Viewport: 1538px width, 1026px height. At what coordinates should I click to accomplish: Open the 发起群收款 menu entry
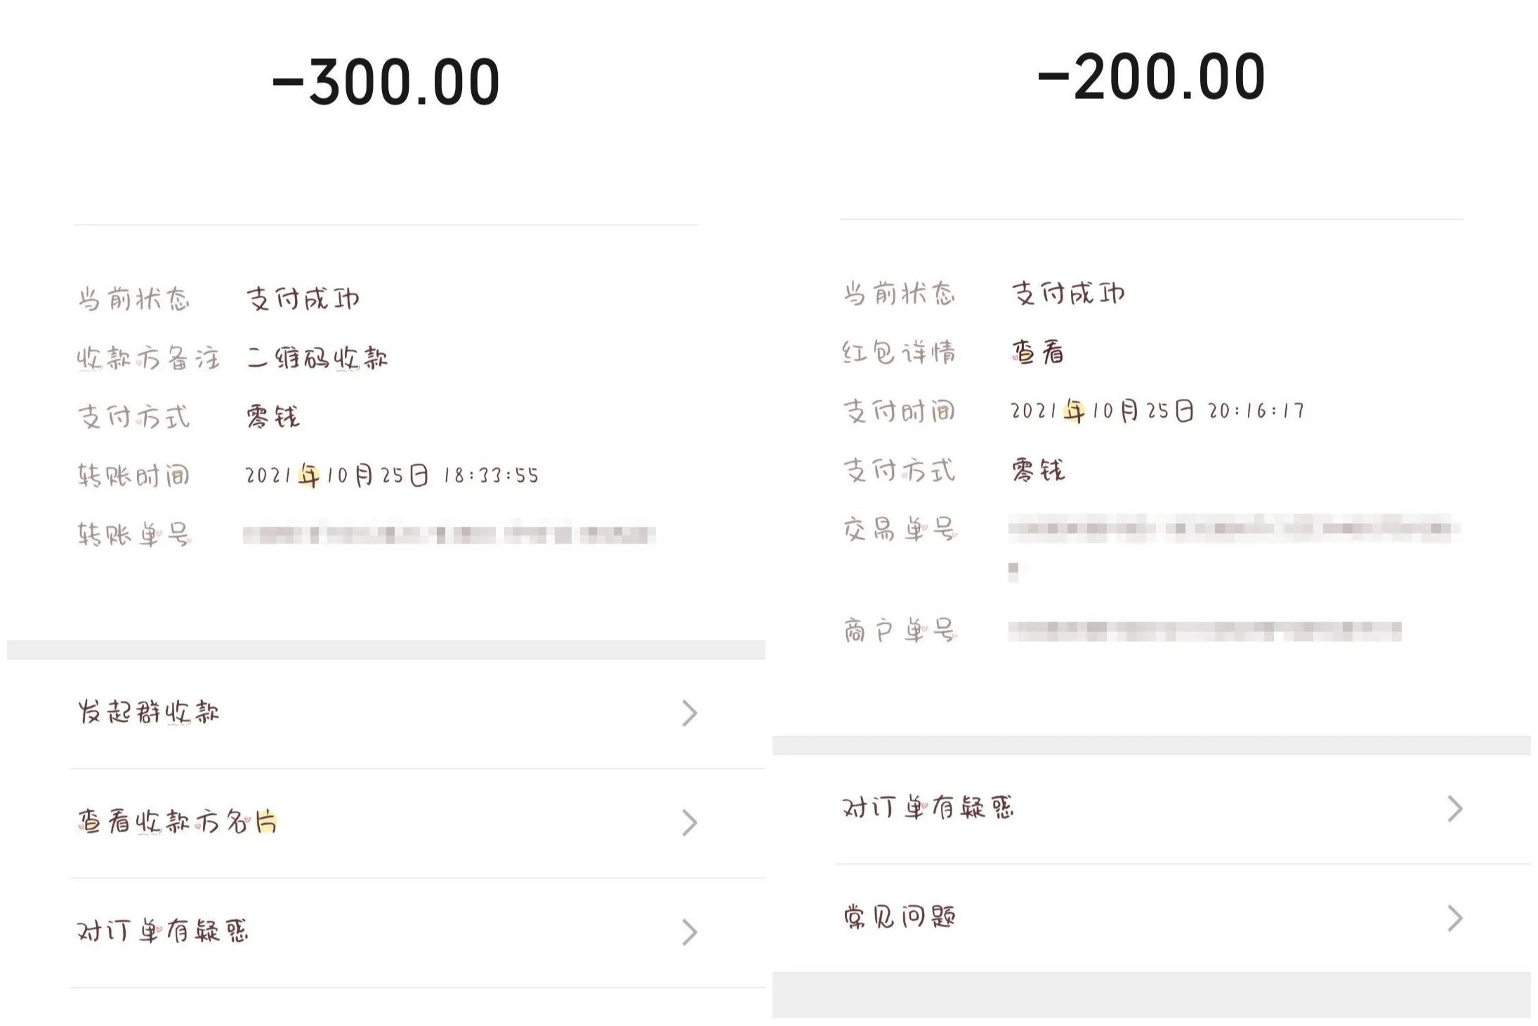point(149,713)
